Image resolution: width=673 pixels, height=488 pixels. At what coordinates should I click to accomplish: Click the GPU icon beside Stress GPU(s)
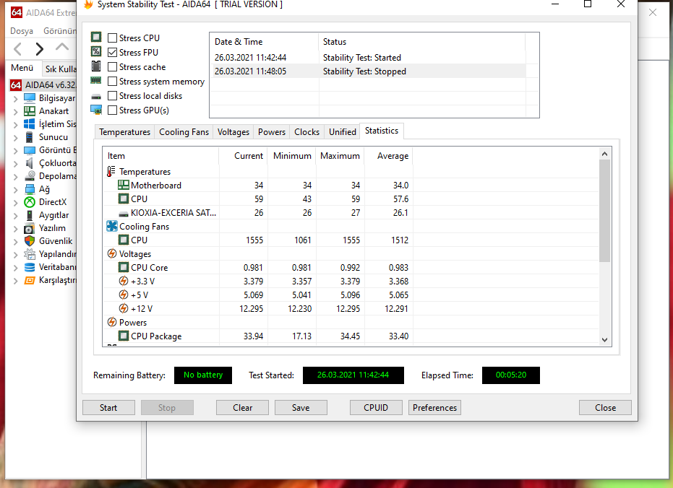pyautogui.click(x=96, y=110)
